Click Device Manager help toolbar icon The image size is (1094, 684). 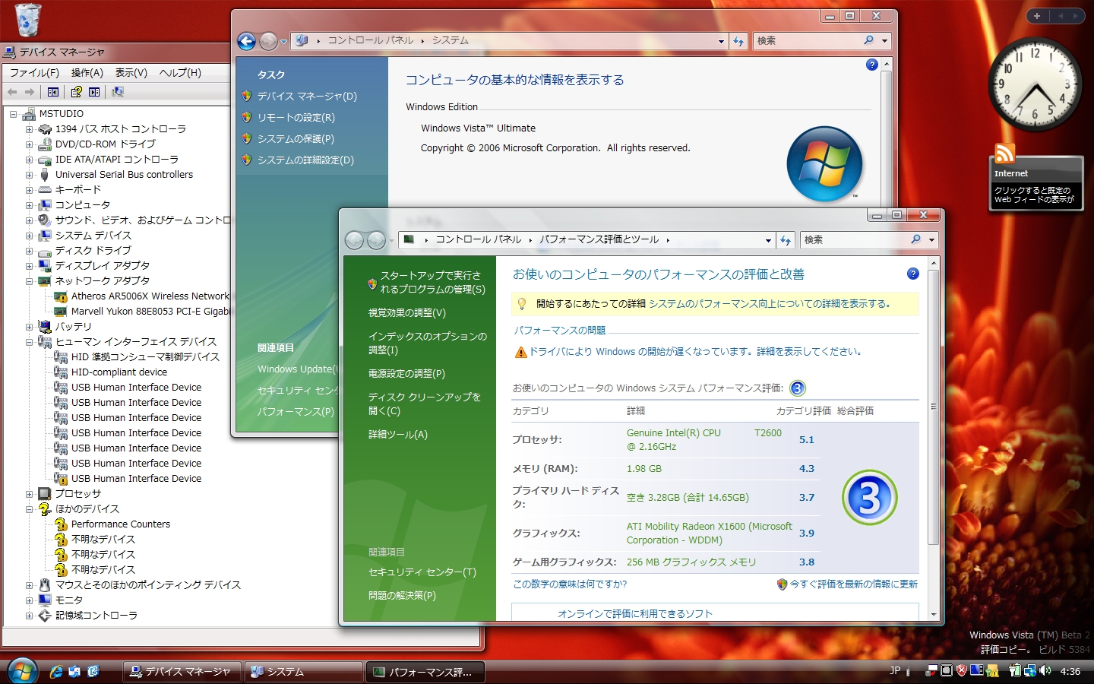click(76, 92)
